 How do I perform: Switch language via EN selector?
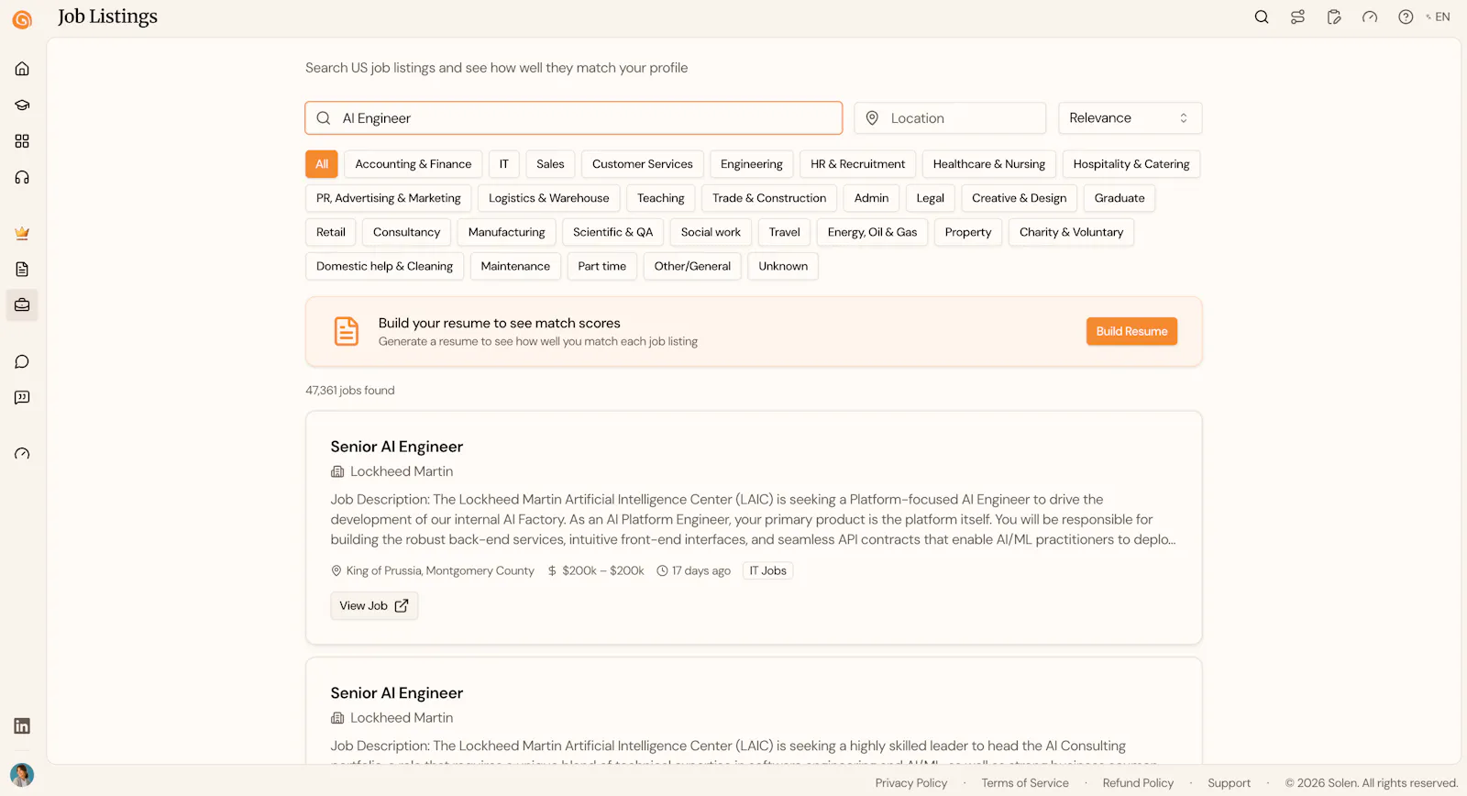1439,17
